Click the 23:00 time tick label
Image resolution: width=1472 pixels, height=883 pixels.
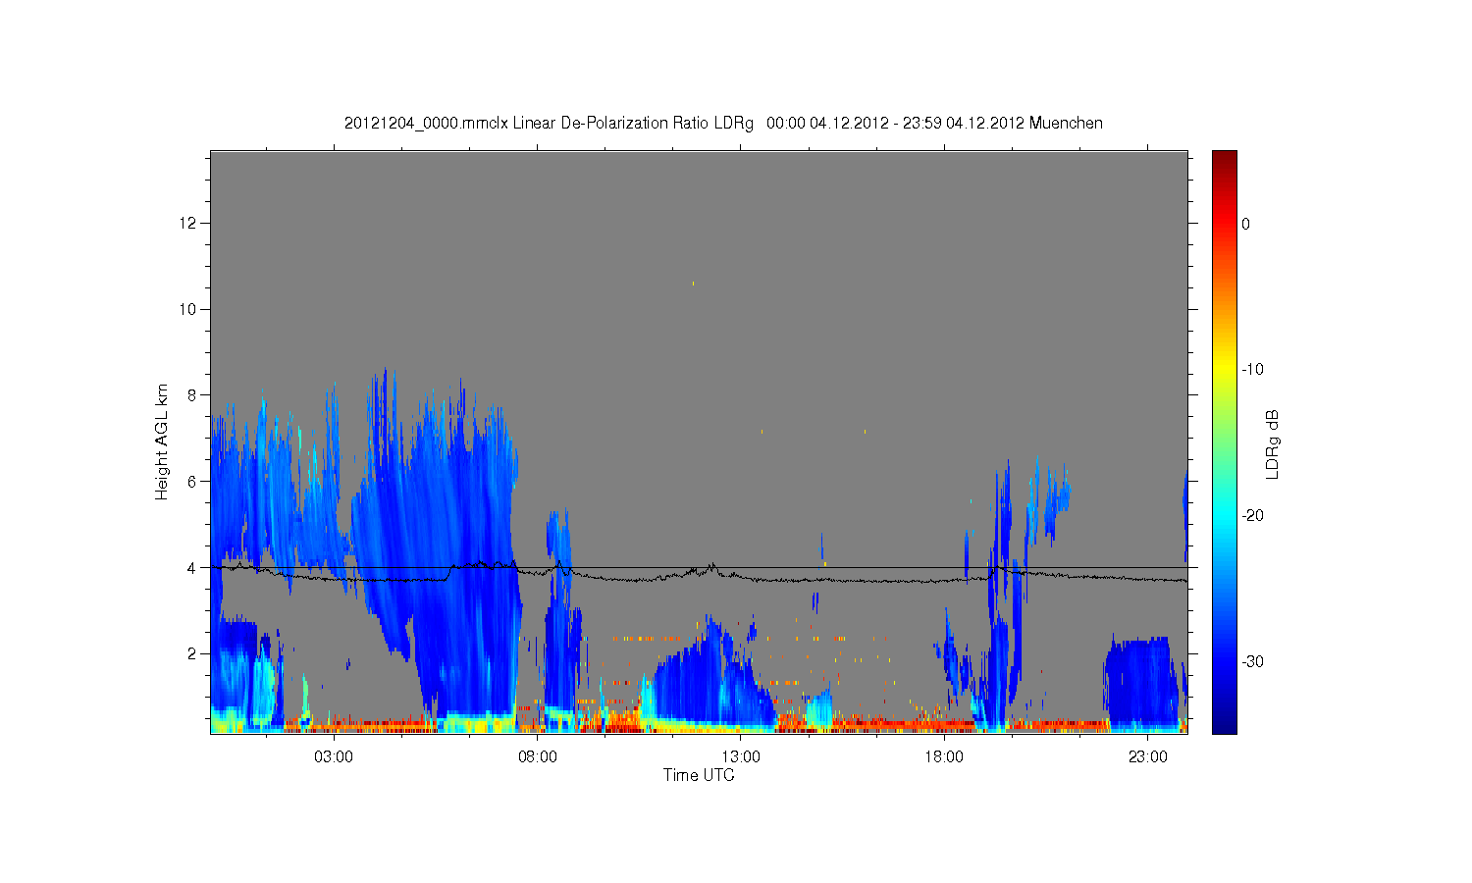(1147, 757)
